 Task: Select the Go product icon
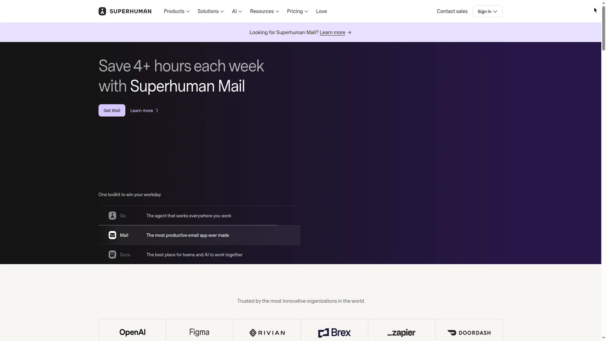(x=112, y=216)
